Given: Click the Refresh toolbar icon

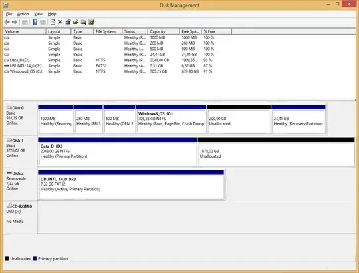Looking at the screenshot, I should (53, 22).
